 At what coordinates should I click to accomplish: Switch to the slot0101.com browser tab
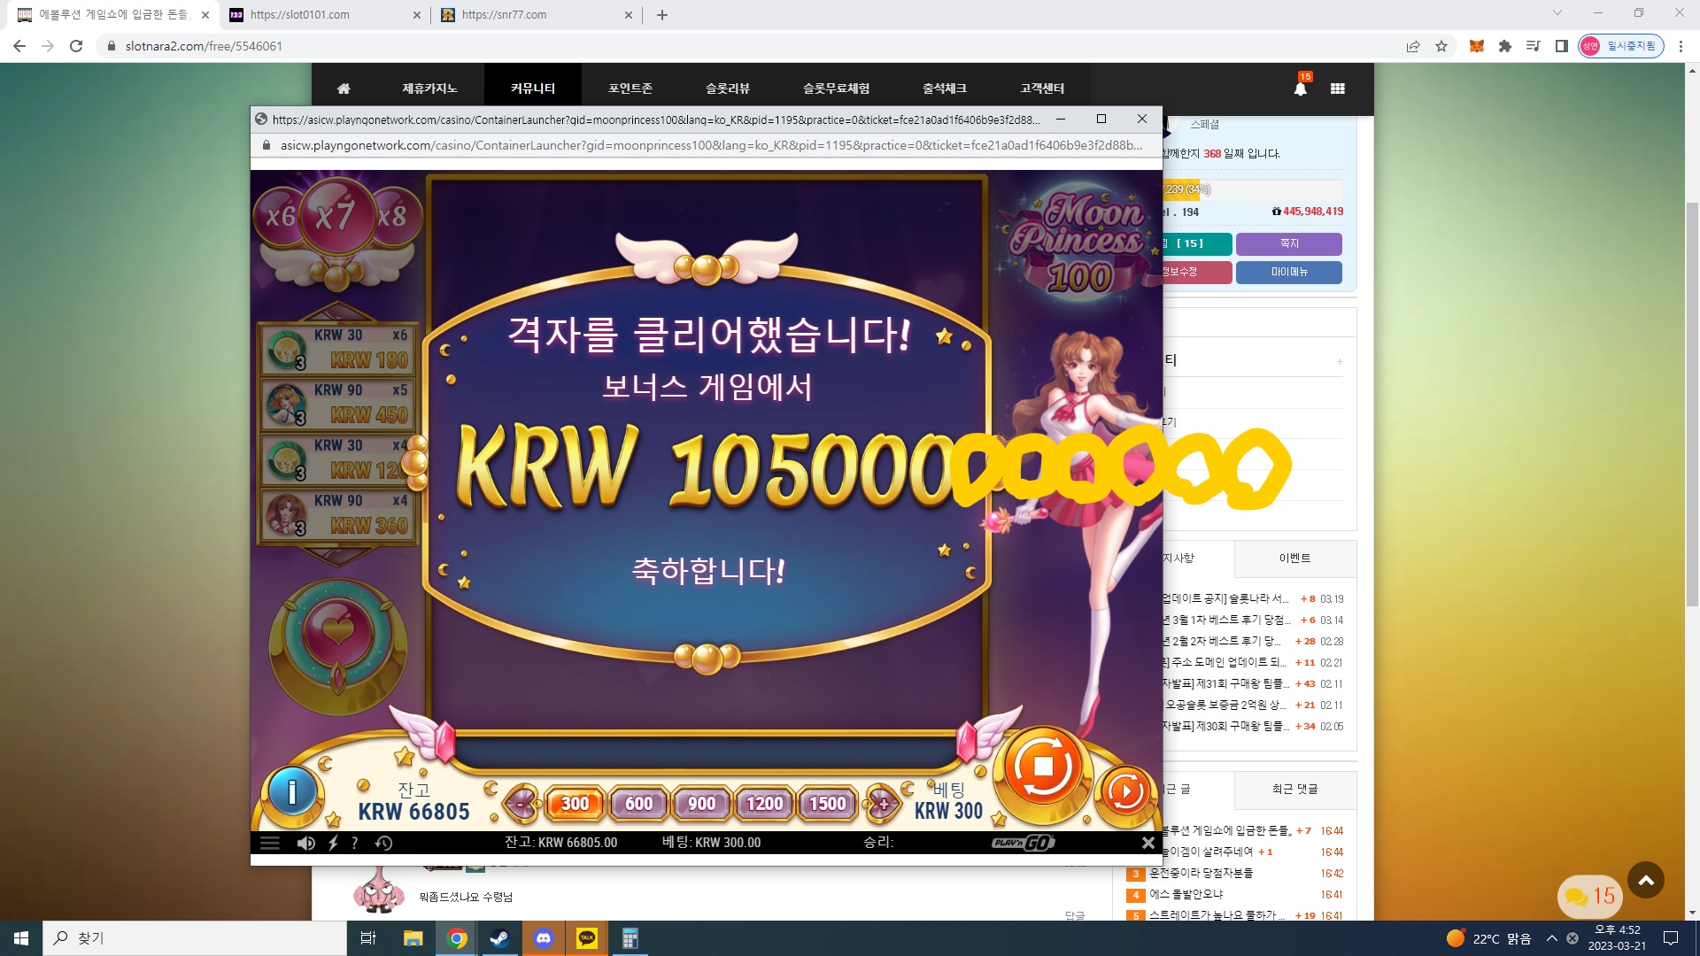pos(326,15)
